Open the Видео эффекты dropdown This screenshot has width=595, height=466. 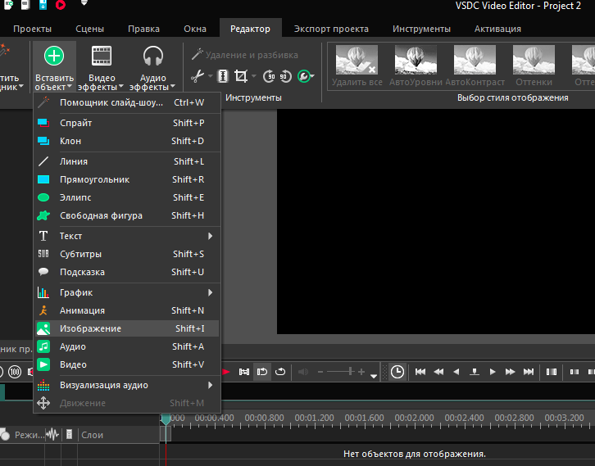pyautogui.click(x=102, y=67)
